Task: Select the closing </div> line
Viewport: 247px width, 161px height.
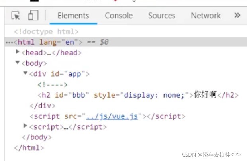Action: pos(43,106)
